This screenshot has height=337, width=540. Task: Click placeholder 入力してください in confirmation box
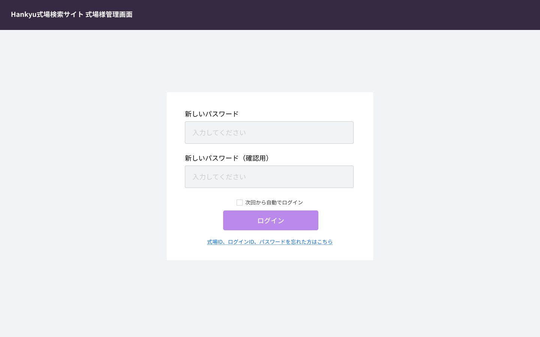(219, 177)
